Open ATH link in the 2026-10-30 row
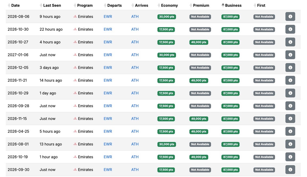Viewport: 307px width, 177px height. coord(135,29)
